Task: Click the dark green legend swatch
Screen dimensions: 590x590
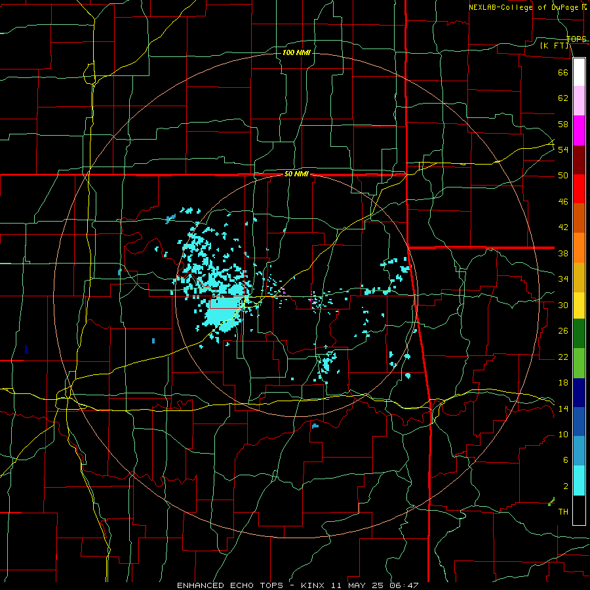Action: pyautogui.click(x=579, y=334)
